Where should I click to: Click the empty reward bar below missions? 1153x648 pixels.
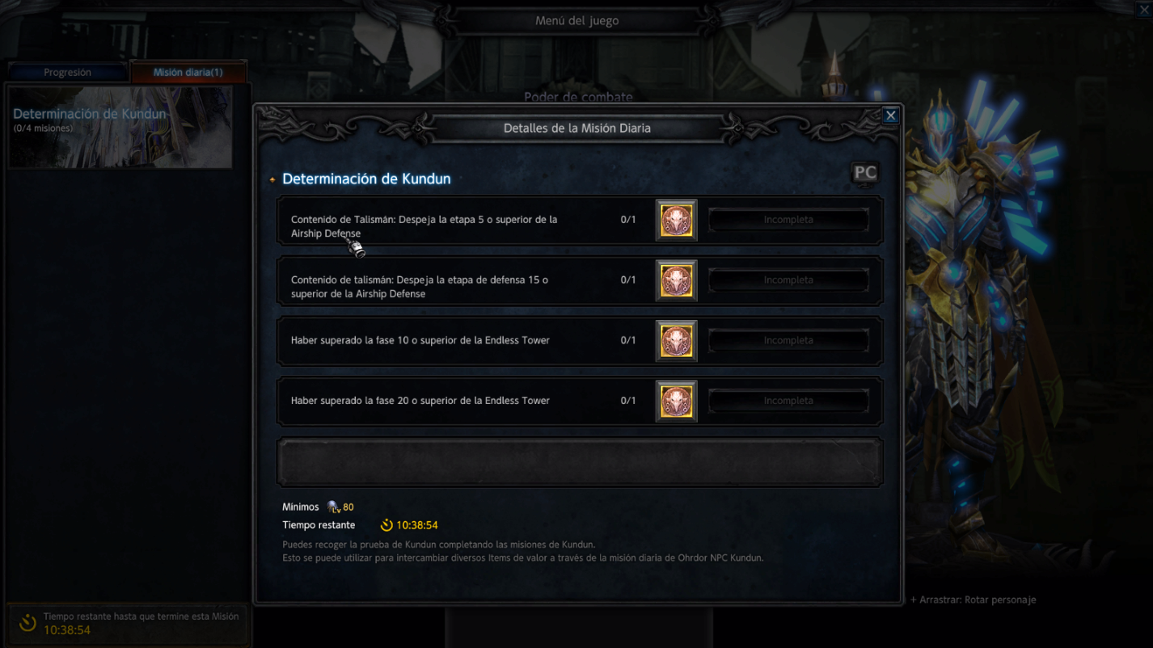[x=580, y=462]
